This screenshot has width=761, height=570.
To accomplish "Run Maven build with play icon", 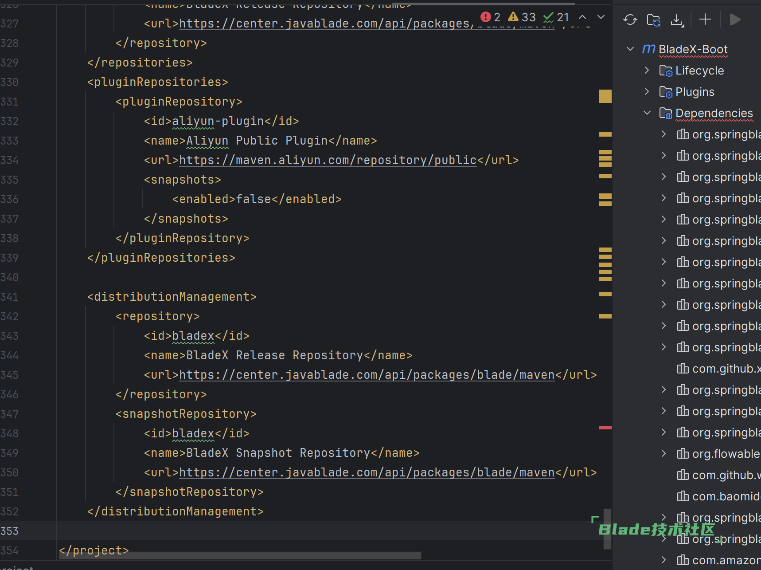I will coord(735,20).
